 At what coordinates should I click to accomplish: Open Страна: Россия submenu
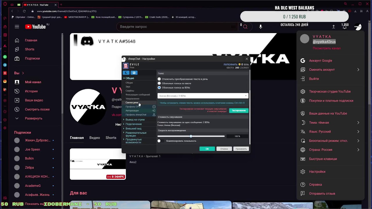pyautogui.click(x=330, y=150)
